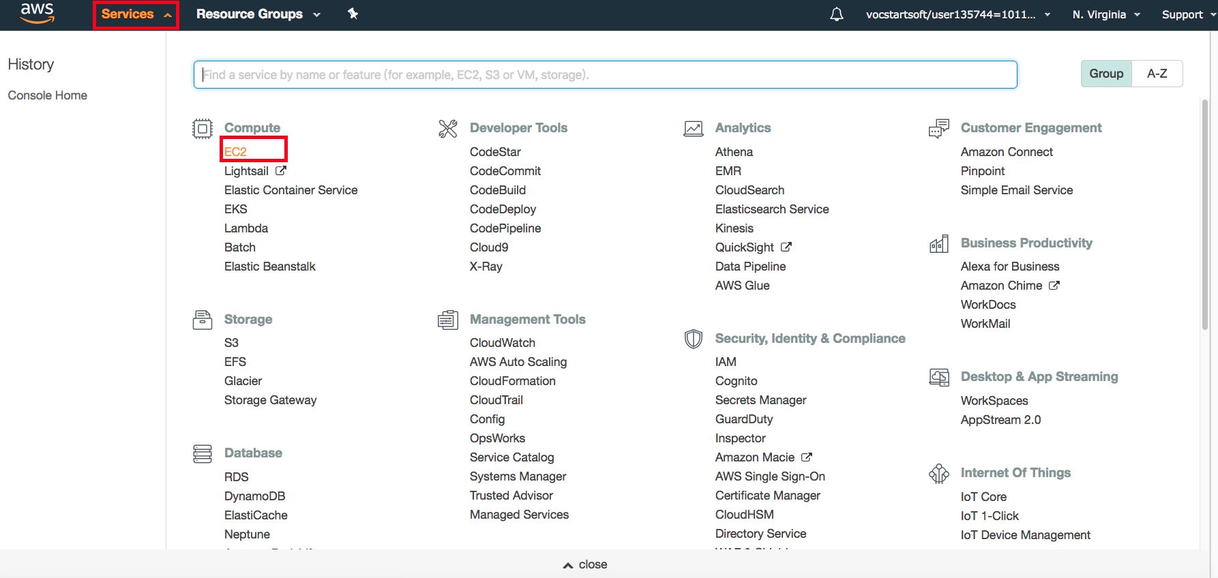
Task: Open CloudFormation service
Action: click(513, 381)
